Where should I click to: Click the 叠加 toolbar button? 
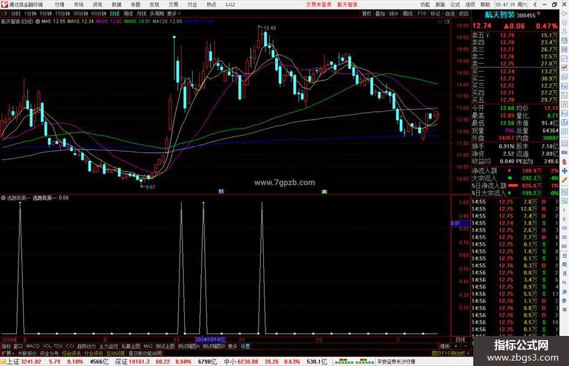tap(380, 14)
